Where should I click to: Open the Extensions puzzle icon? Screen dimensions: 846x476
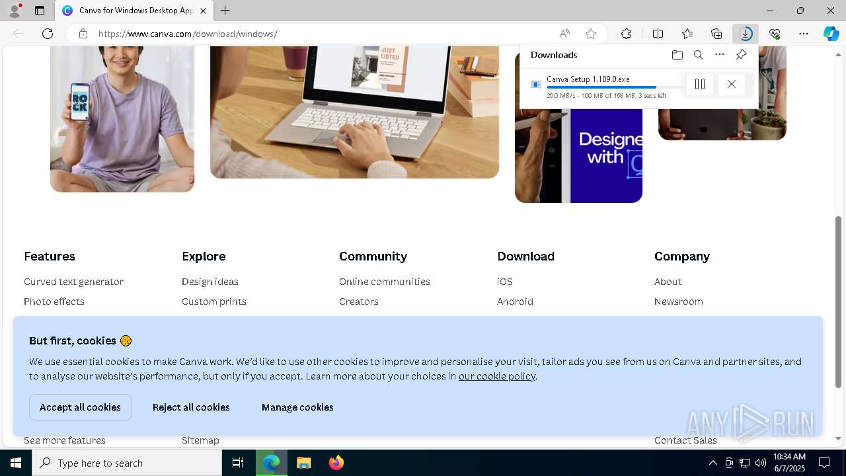[x=626, y=34]
